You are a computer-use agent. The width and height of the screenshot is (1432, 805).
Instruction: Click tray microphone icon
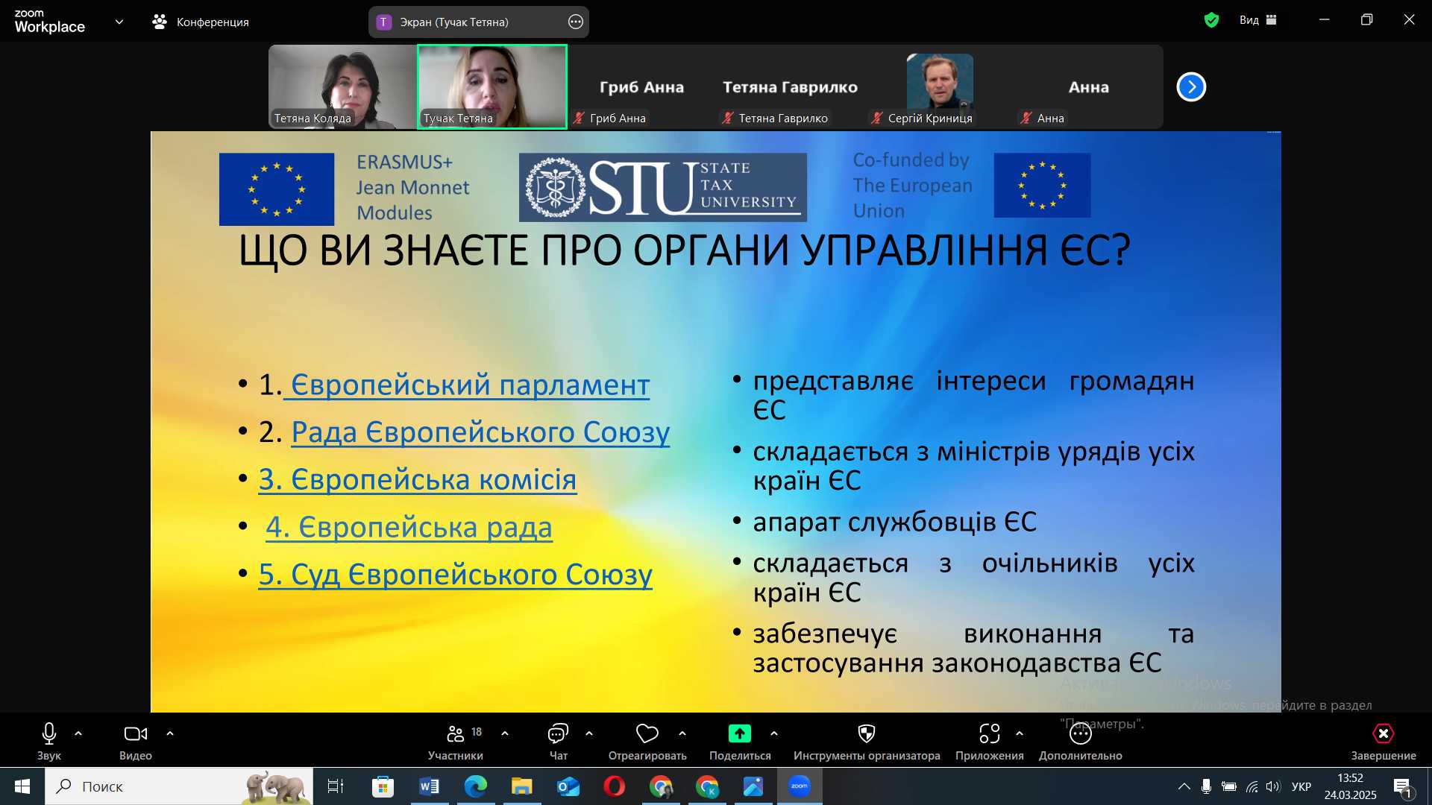[1206, 786]
